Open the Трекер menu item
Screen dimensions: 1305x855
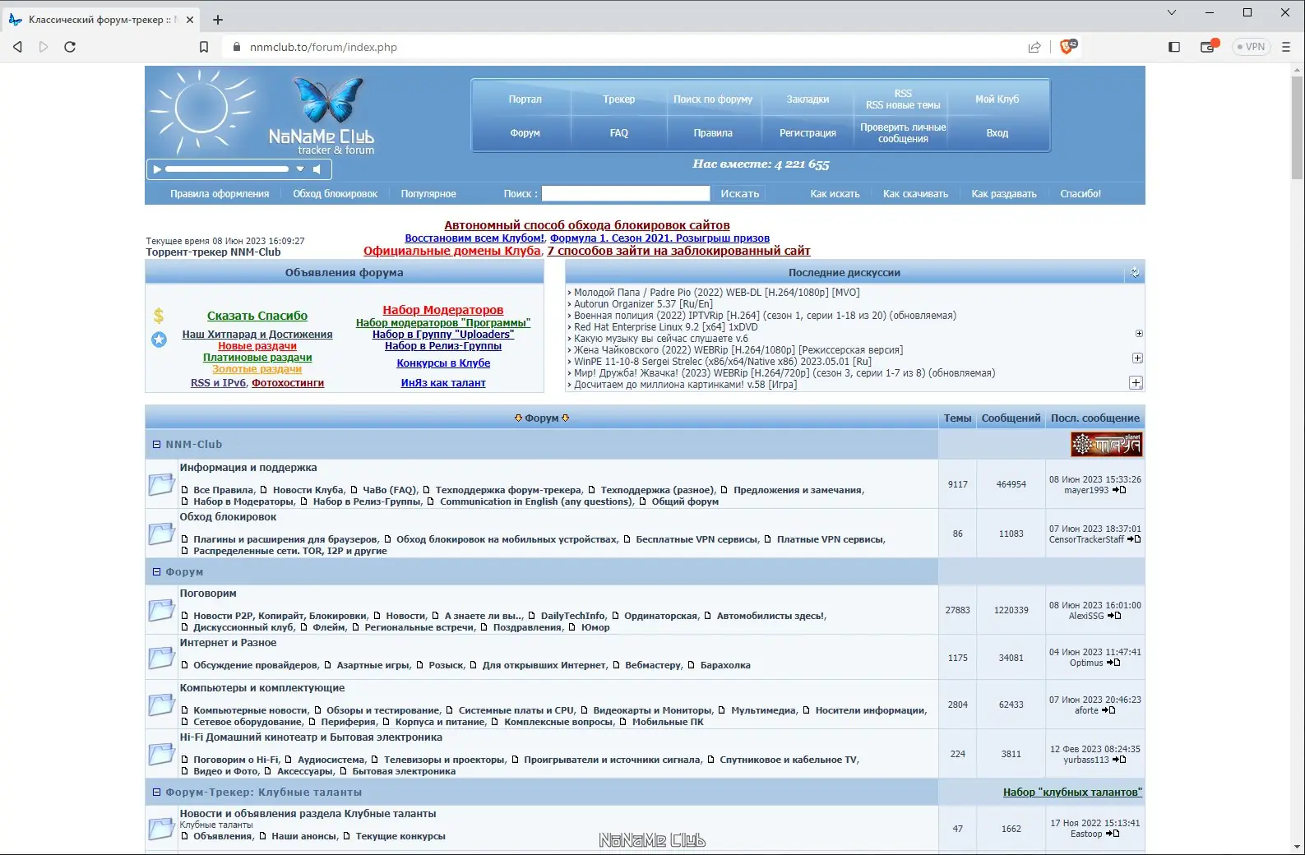tap(618, 99)
